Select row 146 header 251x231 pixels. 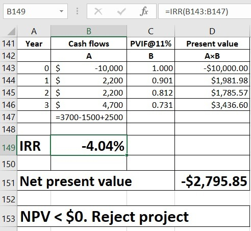point(9,105)
